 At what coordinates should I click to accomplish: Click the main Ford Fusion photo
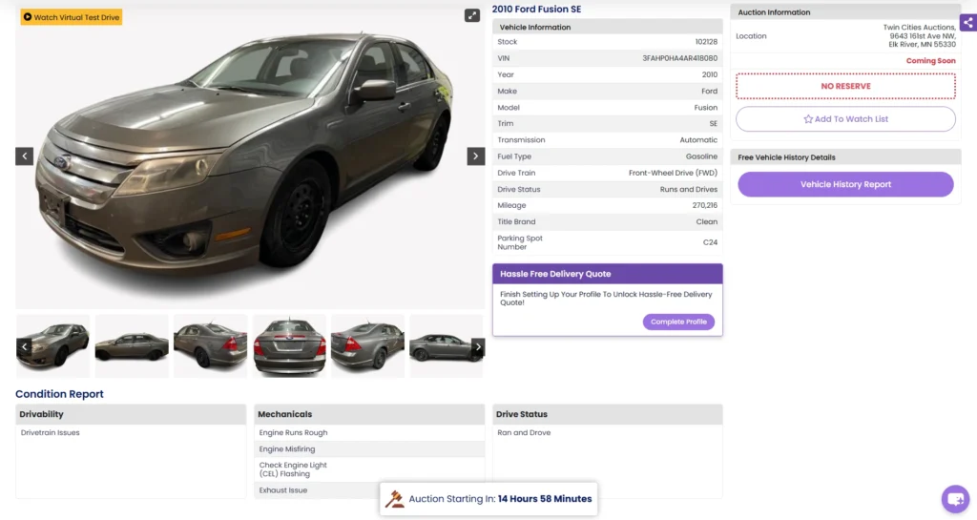pos(250,158)
